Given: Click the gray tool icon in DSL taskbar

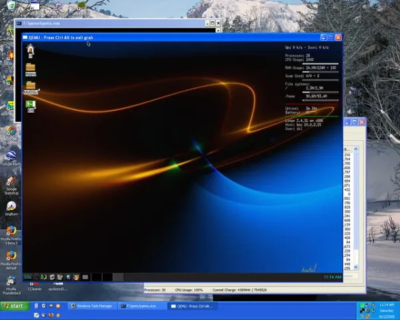Looking at the screenshot, I should pos(60,277).
